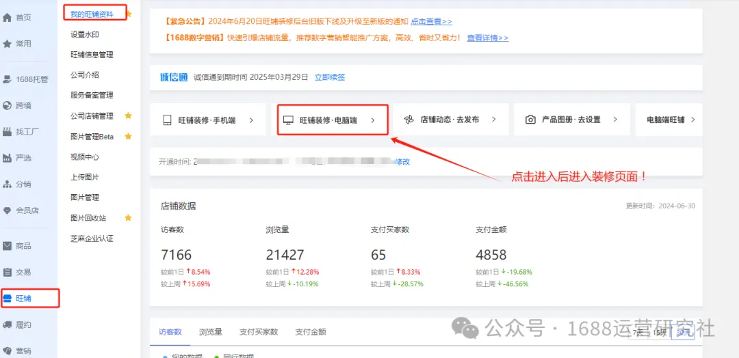
Task: Click 查看详情>> link in 1688数字营销
Action: tap(488, 38)
